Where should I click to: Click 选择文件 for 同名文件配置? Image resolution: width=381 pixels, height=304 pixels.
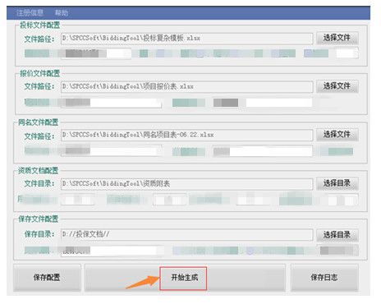pos(337,135)
